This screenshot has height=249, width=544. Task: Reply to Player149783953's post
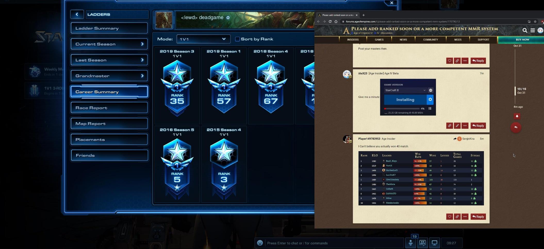(478, 217)
